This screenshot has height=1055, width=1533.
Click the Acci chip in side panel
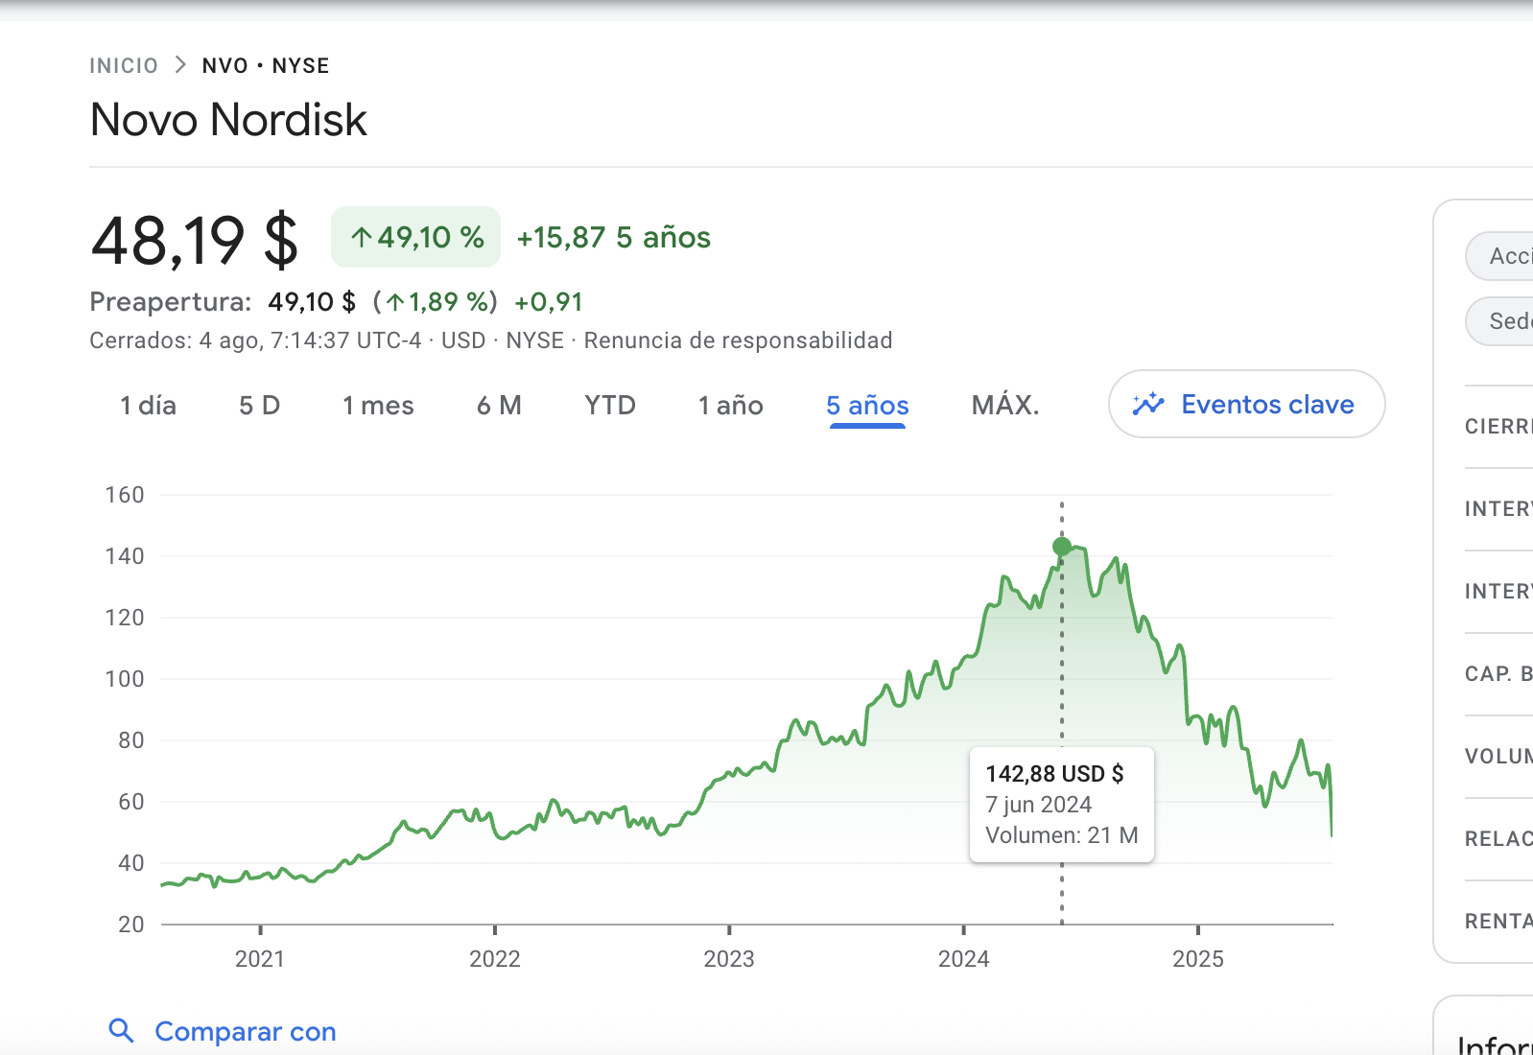(1499, 256)
